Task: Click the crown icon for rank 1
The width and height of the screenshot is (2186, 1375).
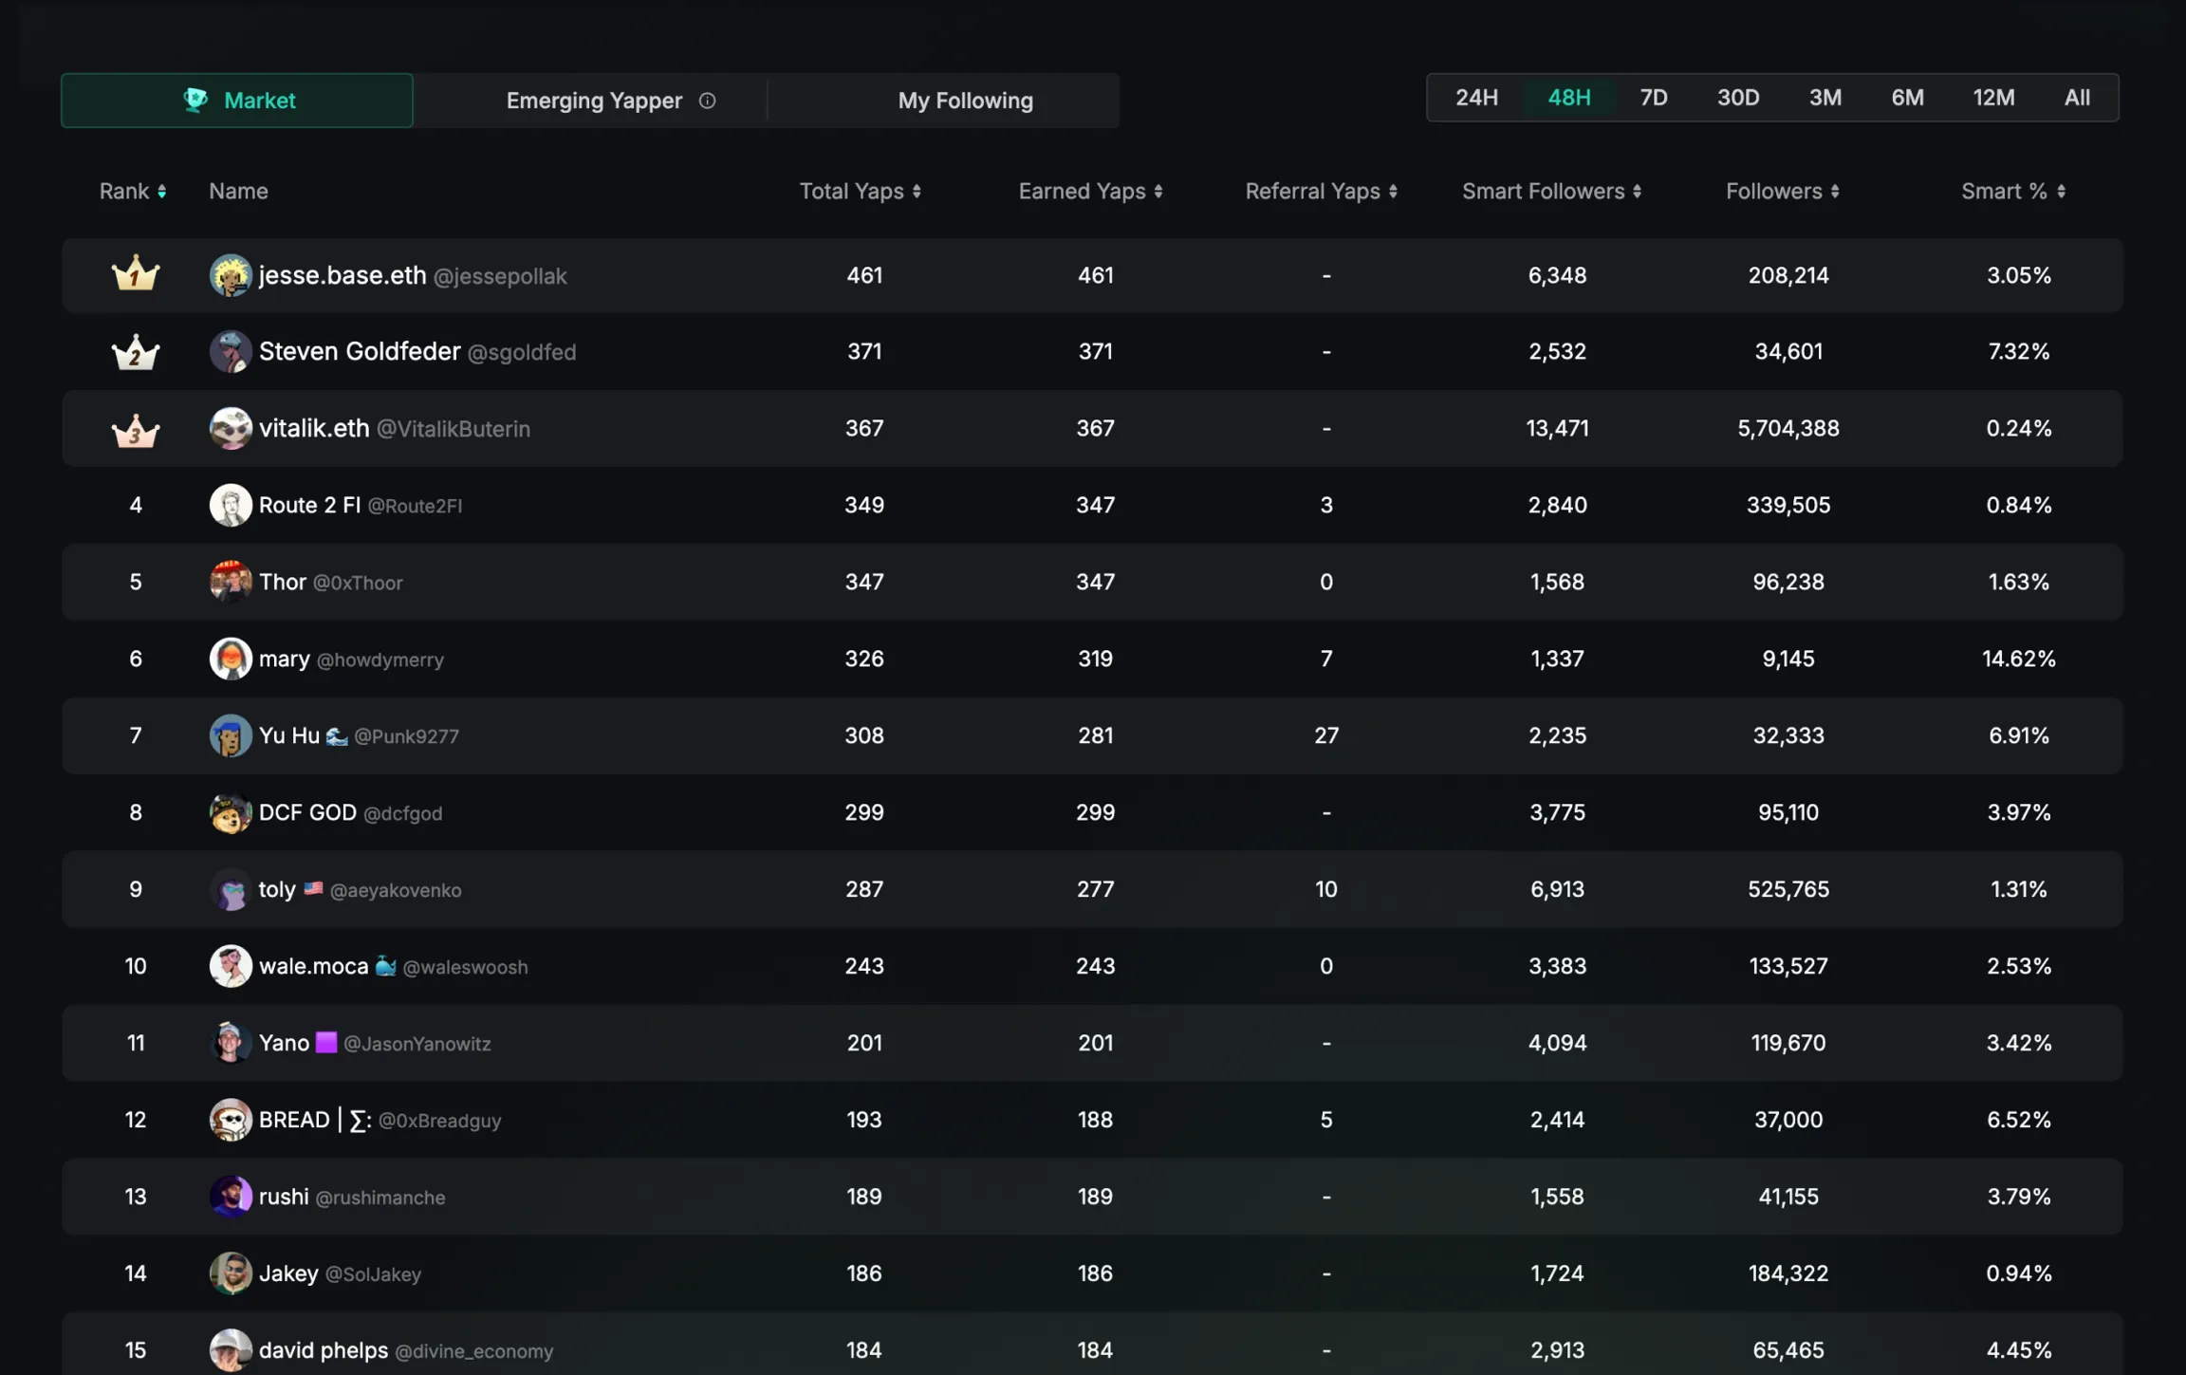Action: (x=135, y=274)
